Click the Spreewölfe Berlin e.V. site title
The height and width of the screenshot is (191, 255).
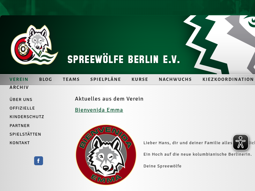[124, 59]
